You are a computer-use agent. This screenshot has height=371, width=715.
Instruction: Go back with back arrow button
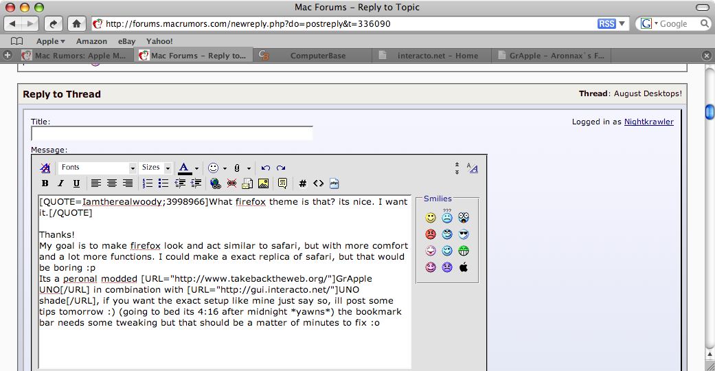tap(14, 24)
